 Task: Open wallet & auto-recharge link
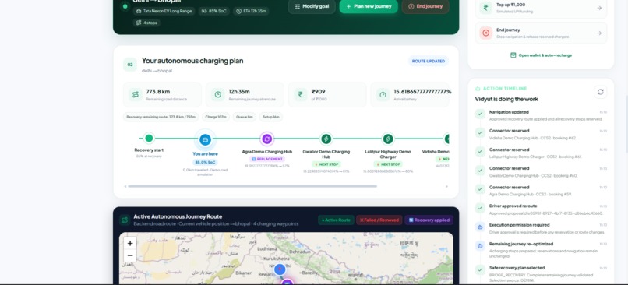point(541,55)
